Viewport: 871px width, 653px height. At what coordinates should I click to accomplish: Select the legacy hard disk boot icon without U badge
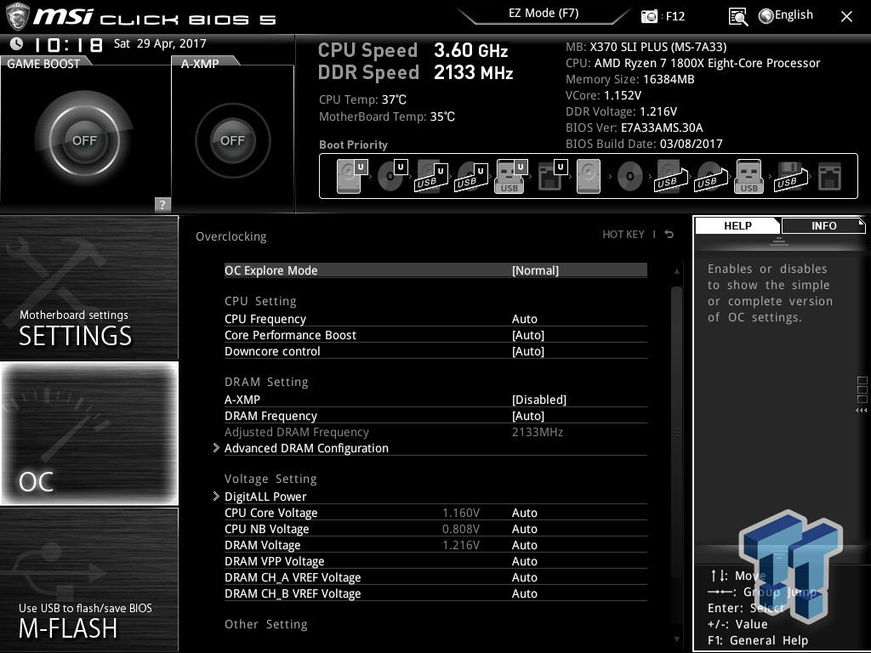coord(589,176)
